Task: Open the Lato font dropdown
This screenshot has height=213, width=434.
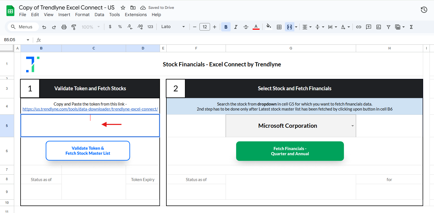Action: pos(173,27)
